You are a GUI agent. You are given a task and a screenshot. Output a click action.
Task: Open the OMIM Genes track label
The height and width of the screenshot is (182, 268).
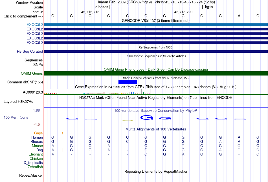(x=32, y=74)
